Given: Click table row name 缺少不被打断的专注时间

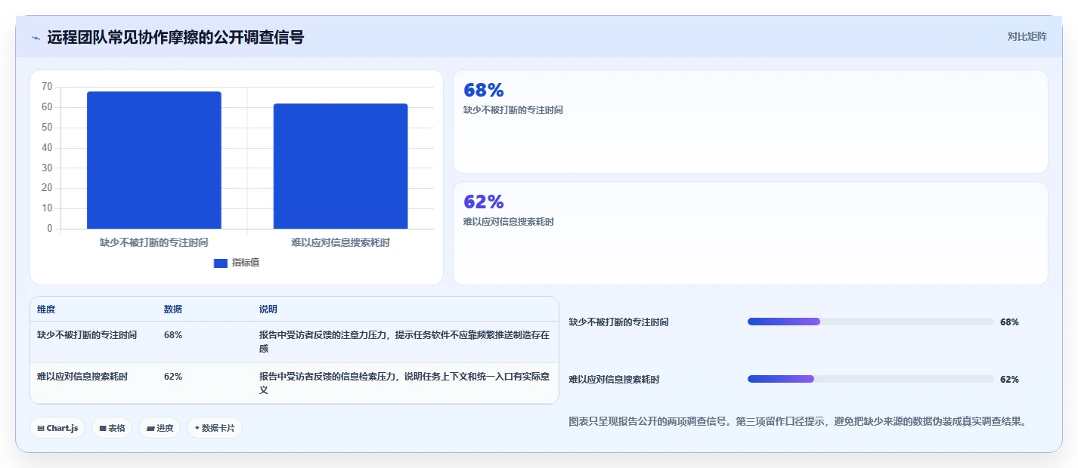Looking at the screenshot, I should pos(87,334).
